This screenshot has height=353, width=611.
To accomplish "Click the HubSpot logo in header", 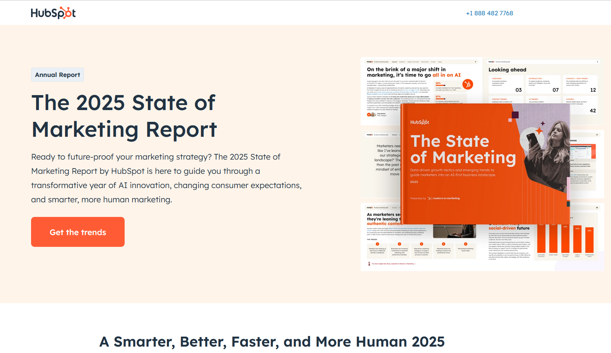I will point(53,13).
